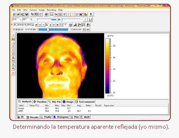Jump to the last frame button
Screen dimensions: 179x138
click(x=57, y=25)
